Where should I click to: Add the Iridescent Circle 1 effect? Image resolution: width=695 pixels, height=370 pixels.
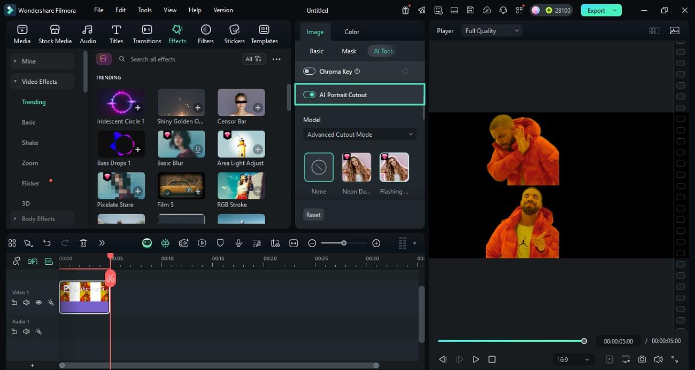[x=138, y=108]
